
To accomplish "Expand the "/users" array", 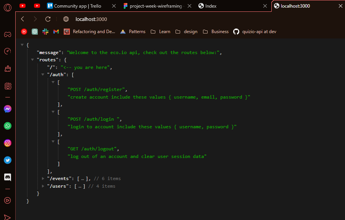I will (x=43, y=186).
